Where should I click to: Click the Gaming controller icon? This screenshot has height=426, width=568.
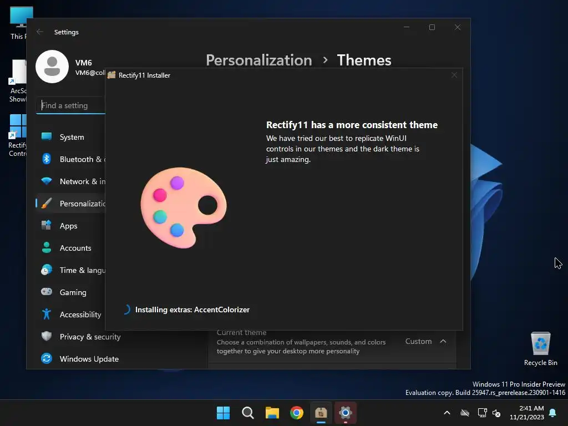(x=47, y=292)
